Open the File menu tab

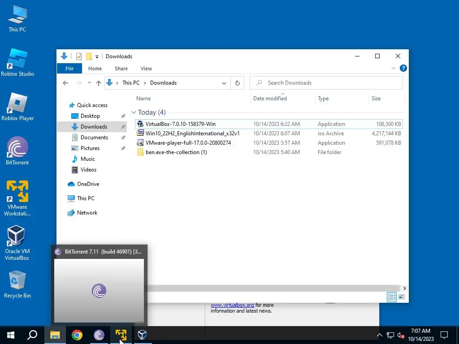(x=69, y=69)
